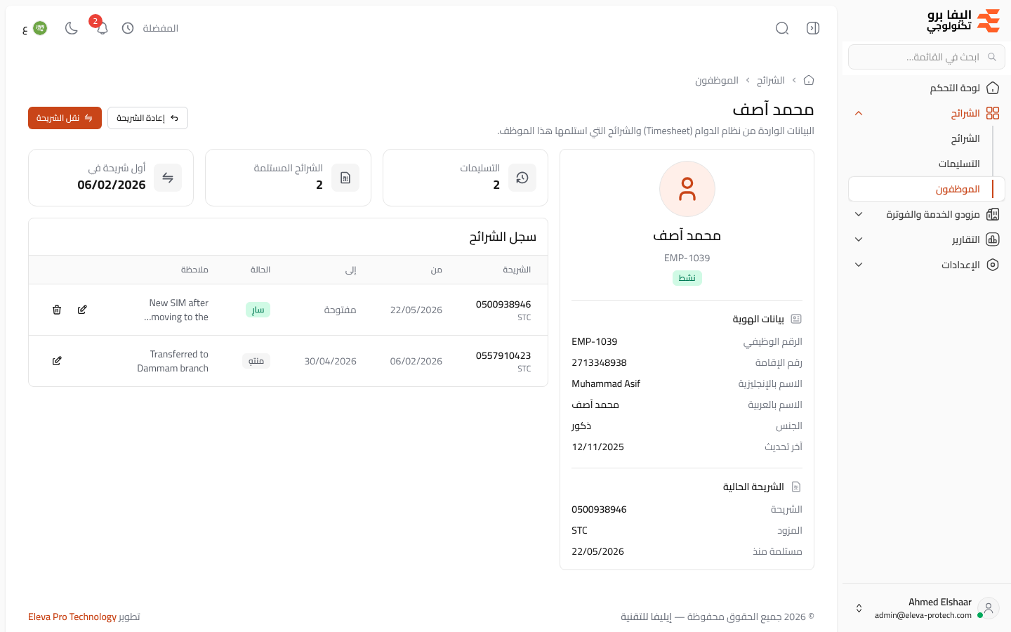Click the الشريحة الحالية SIM icon
This screenshot has width=1011, height=632.
(796, 487)
